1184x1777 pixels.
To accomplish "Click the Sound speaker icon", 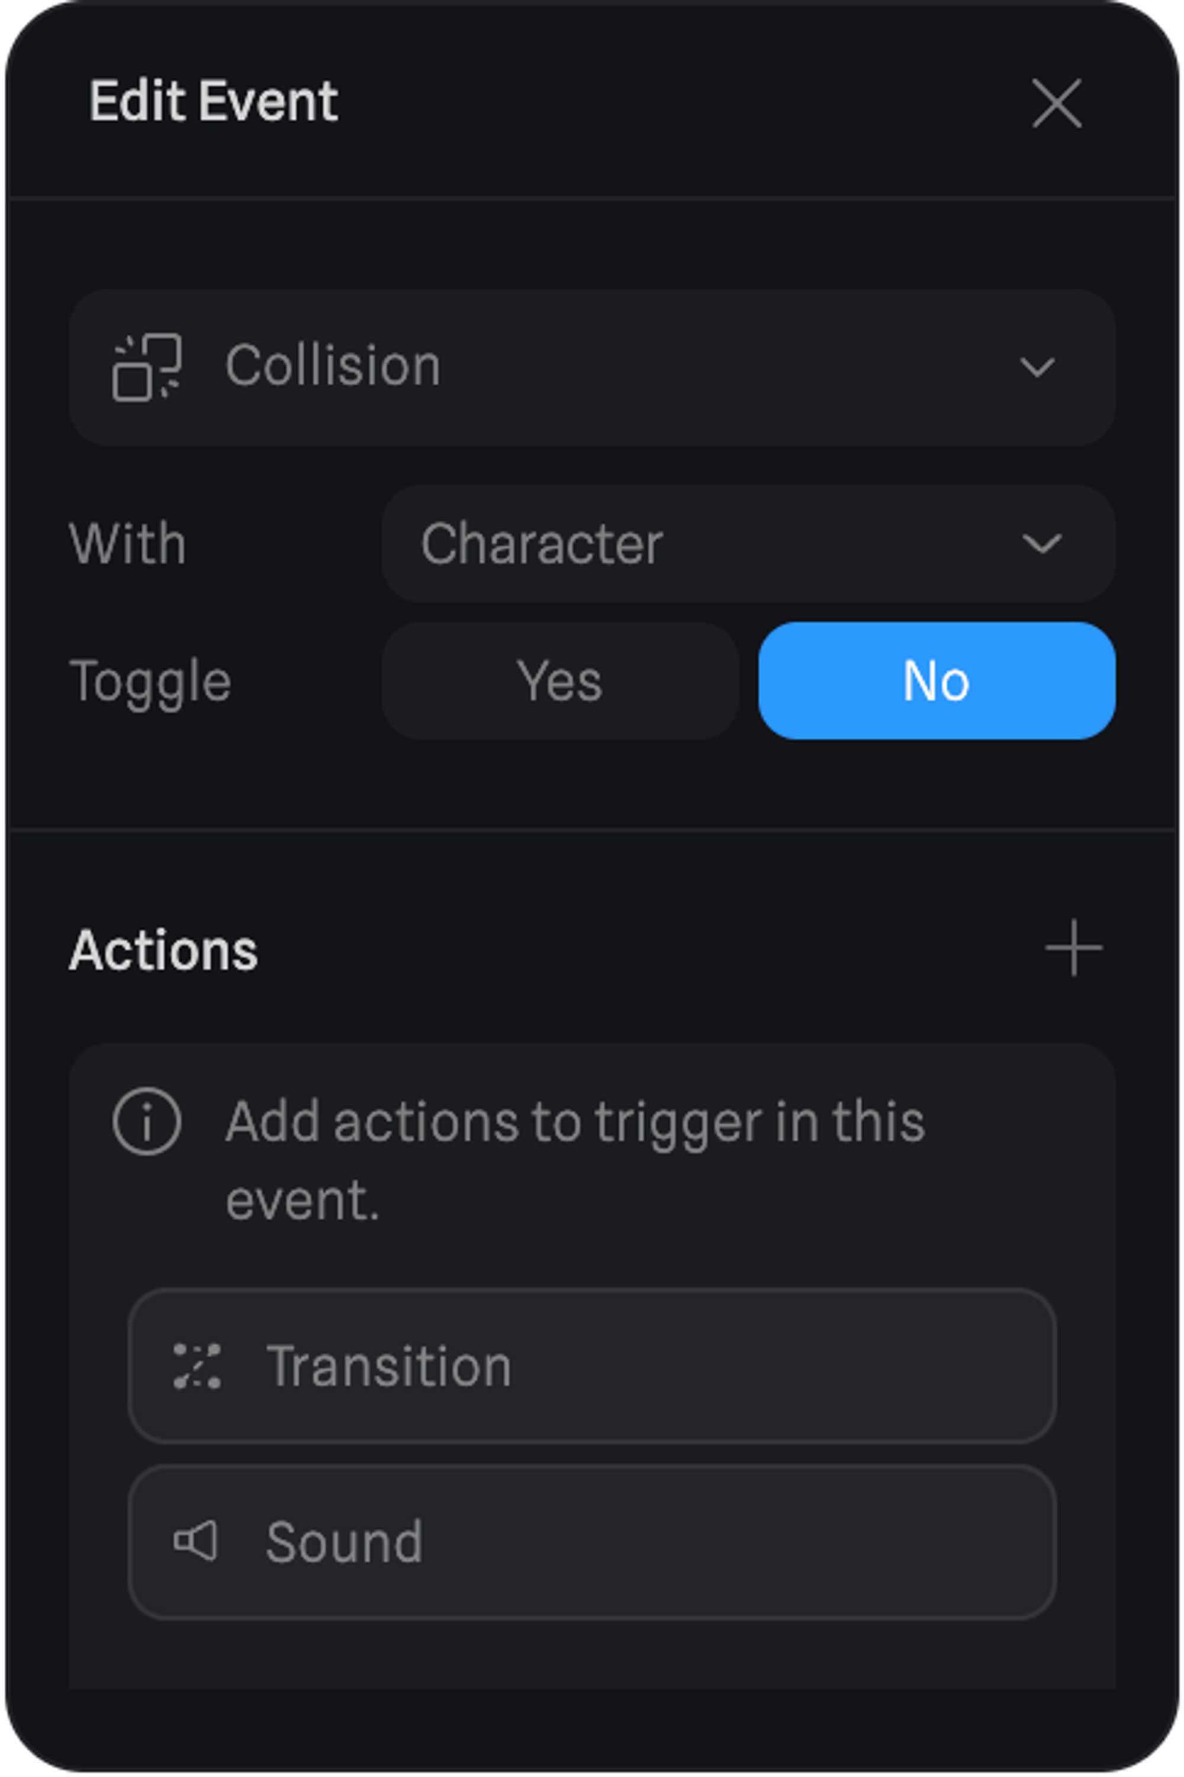I will pyautogui.click(x=195, y=1541).
